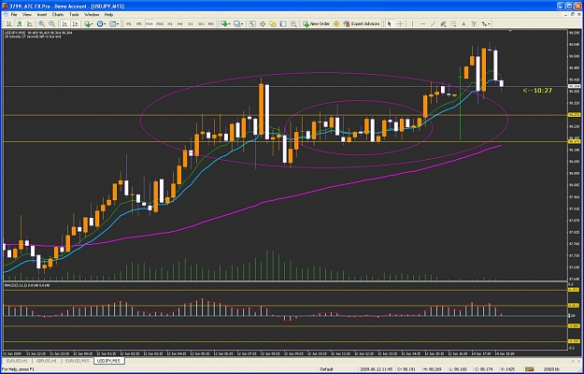Open Tools menu

pos(74,15)
